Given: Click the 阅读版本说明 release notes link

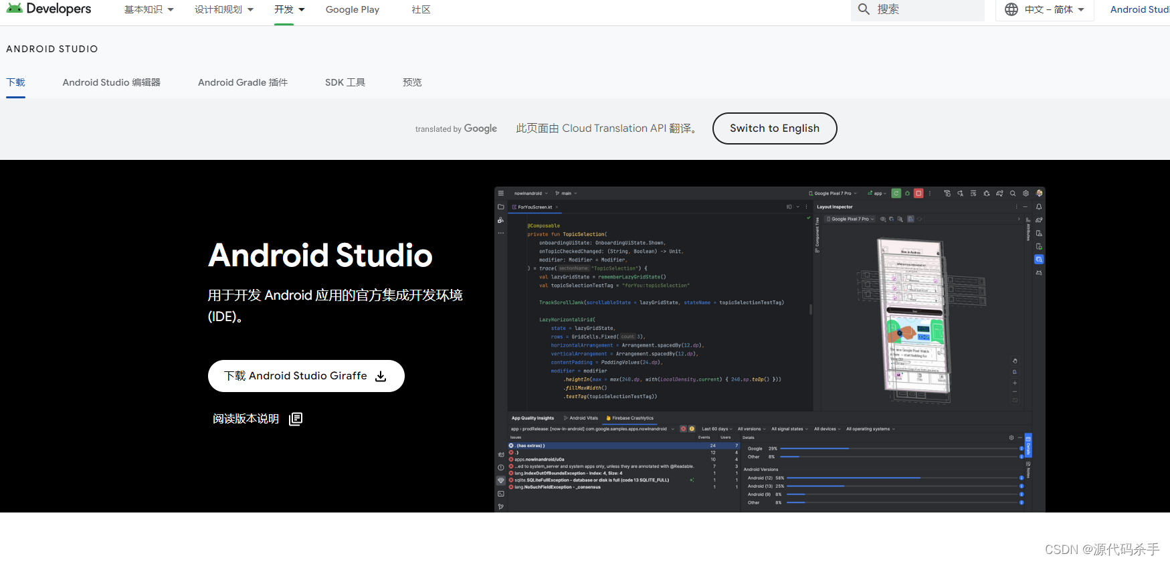Looking at the screenshot, I should pyautogui.click(x=246, y=419).
